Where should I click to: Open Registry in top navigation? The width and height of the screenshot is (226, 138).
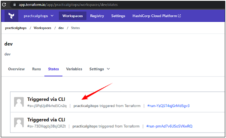pyautogui.click(x=97, y=16)
